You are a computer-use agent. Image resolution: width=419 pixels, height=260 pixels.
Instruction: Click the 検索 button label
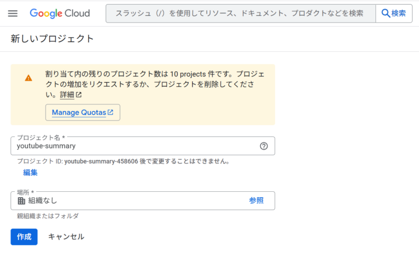point(399,13)
